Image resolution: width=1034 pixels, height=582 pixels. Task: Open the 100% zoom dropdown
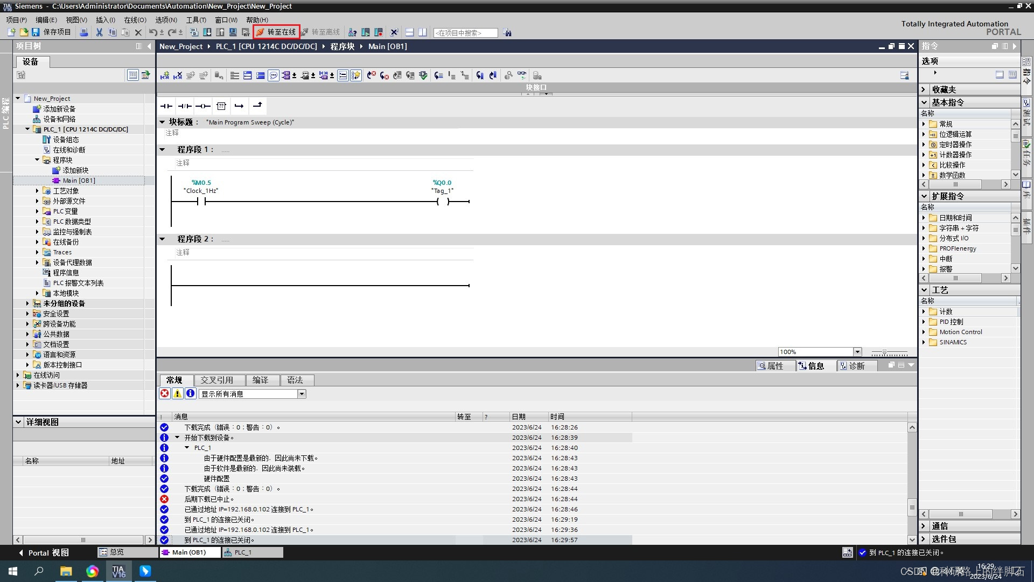tap(857, 352)
